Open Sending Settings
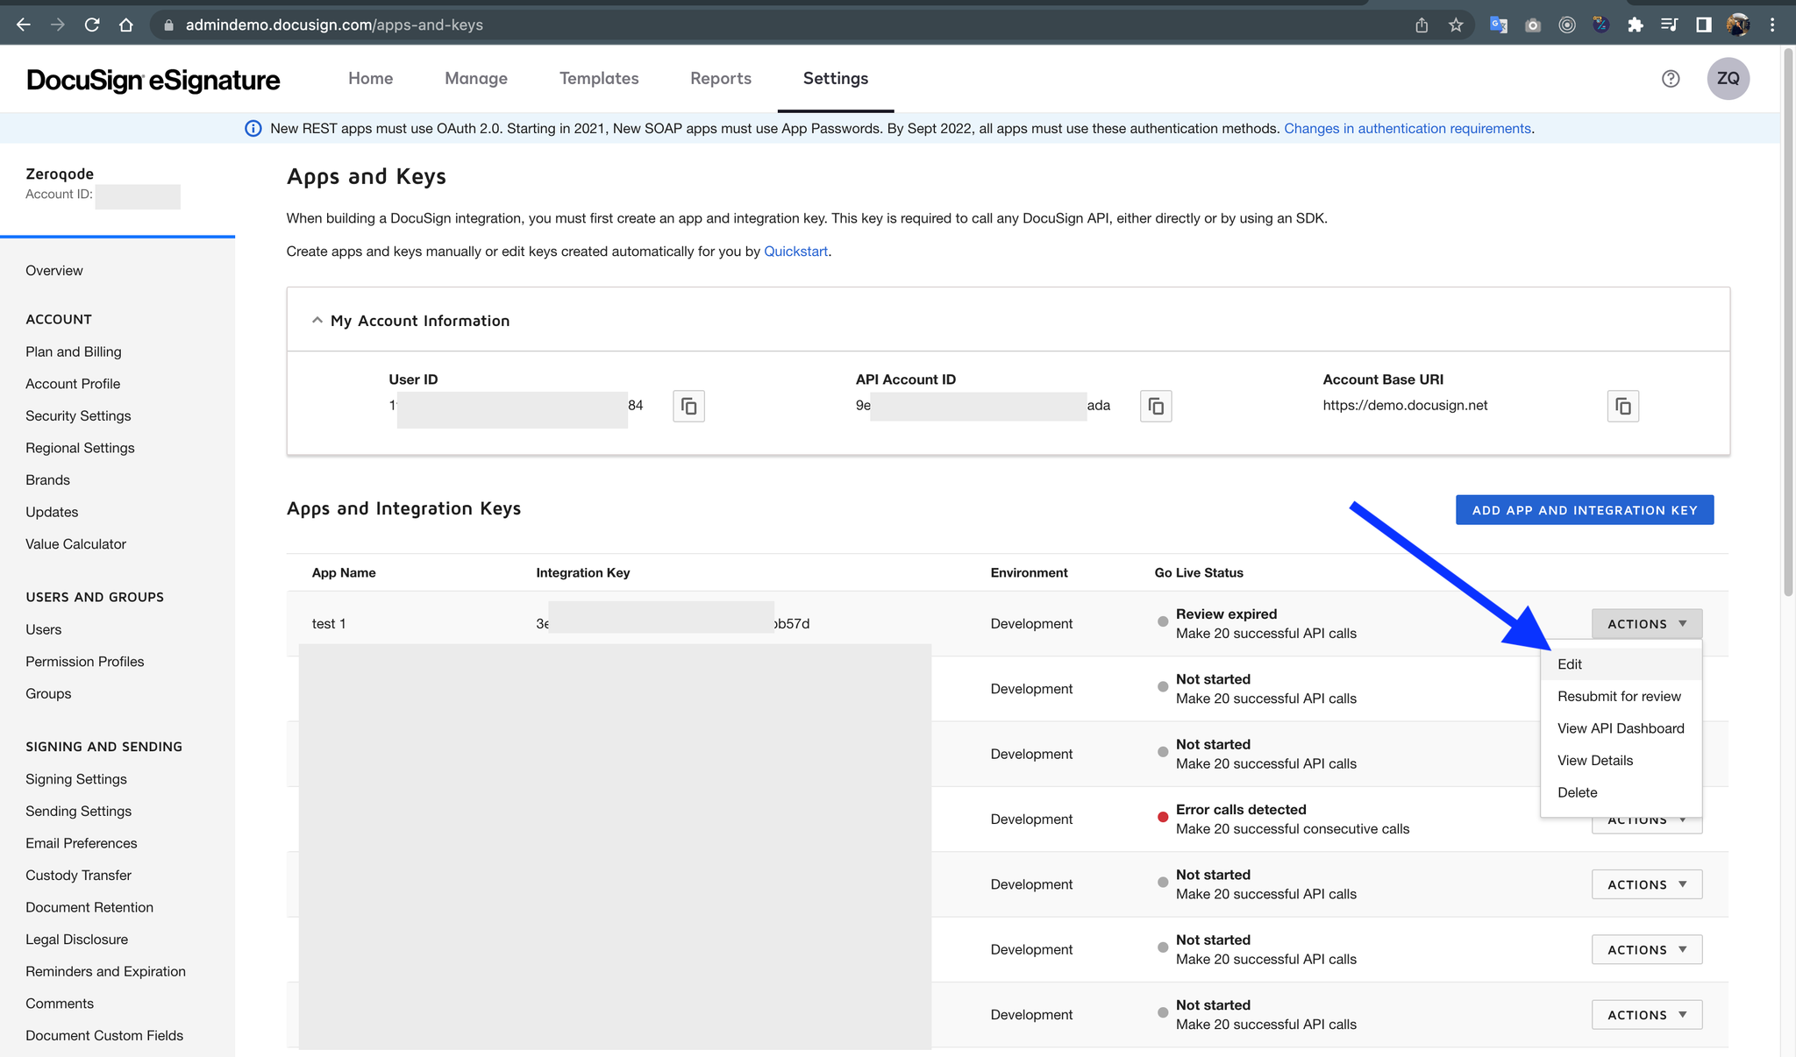Image resolution: width=1796 pixels, height=1057 pixels. 79,812
